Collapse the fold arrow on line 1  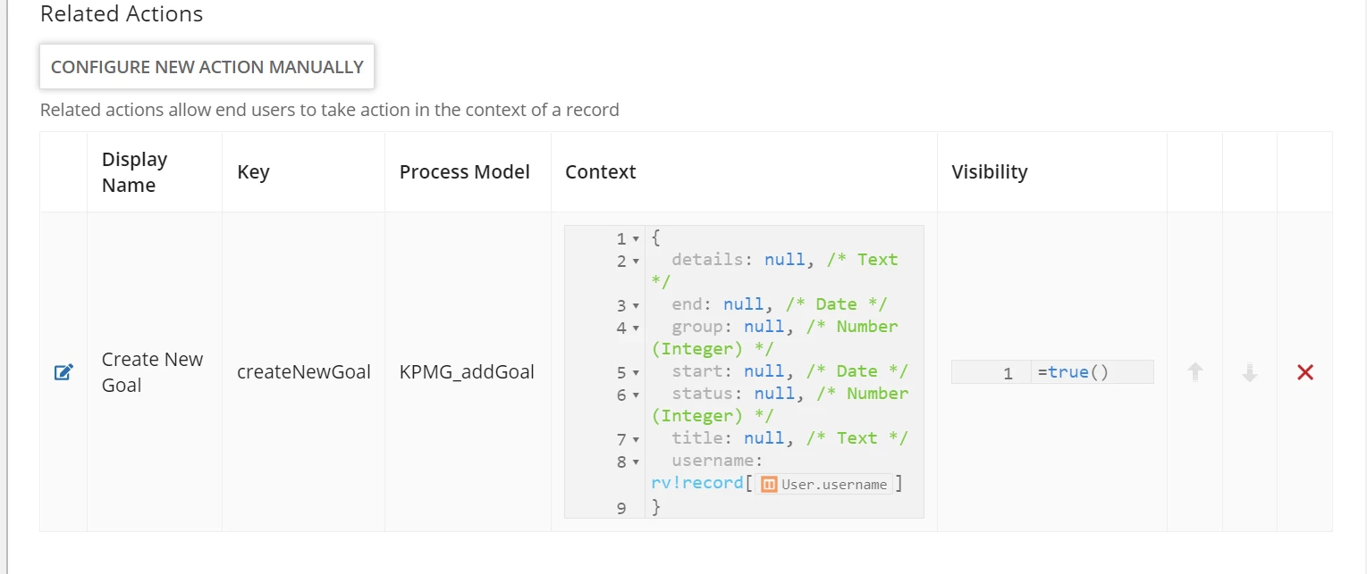(x=636, y=239)
